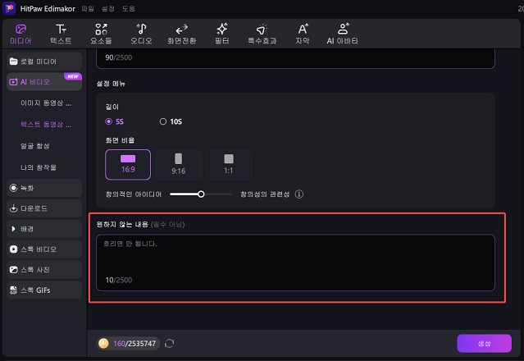This screenshot has height=361, width=524.
Task: Select 스톡 GIFs in the sidebar
Action: click(x=44, y=290)
